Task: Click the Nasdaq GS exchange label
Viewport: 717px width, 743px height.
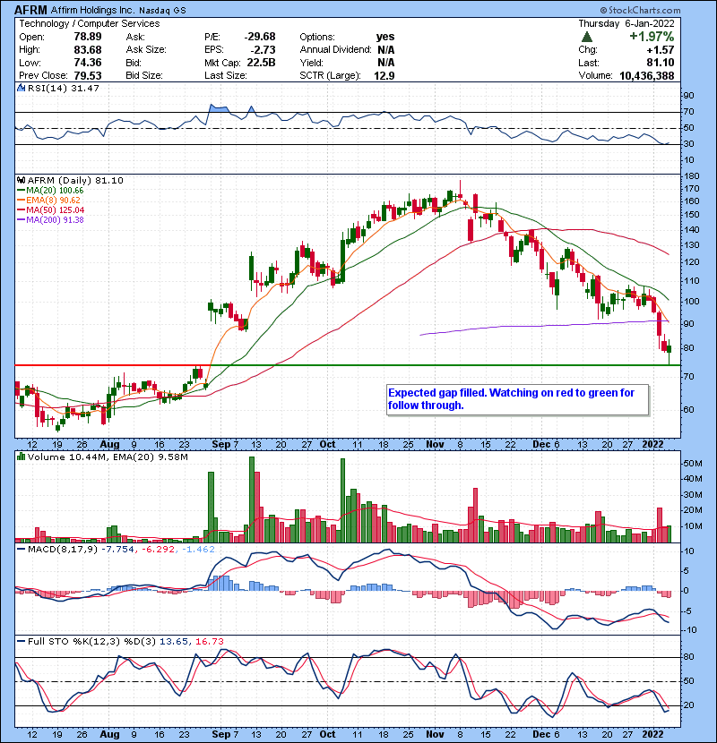Action: (x=162, y=11)
